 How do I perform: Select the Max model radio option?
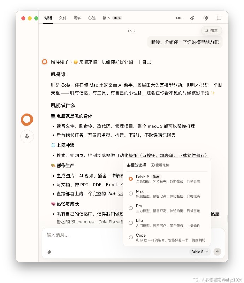click(130, 194)
